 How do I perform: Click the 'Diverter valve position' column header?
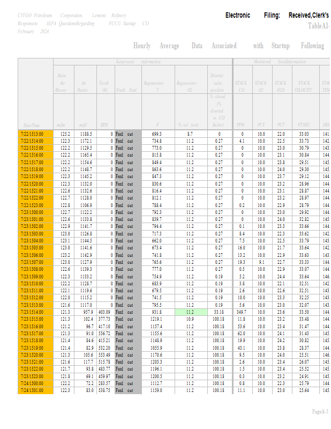tap(217, 83)
